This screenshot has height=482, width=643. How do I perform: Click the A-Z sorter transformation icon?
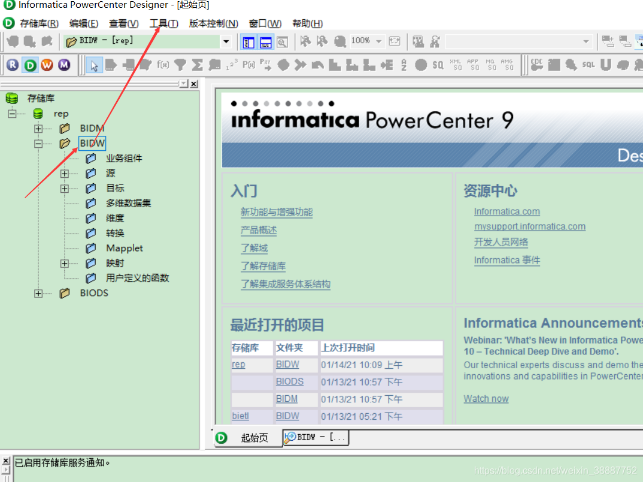click(x=404, y=65)
